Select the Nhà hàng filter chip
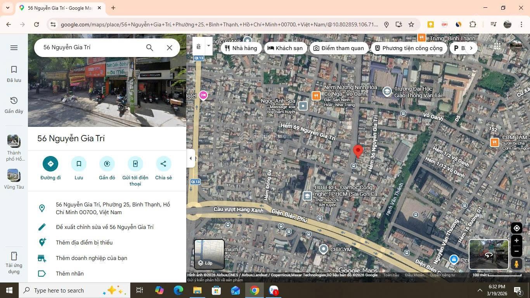This screenshot has height=298, width=530. click(x=241, y=48)
